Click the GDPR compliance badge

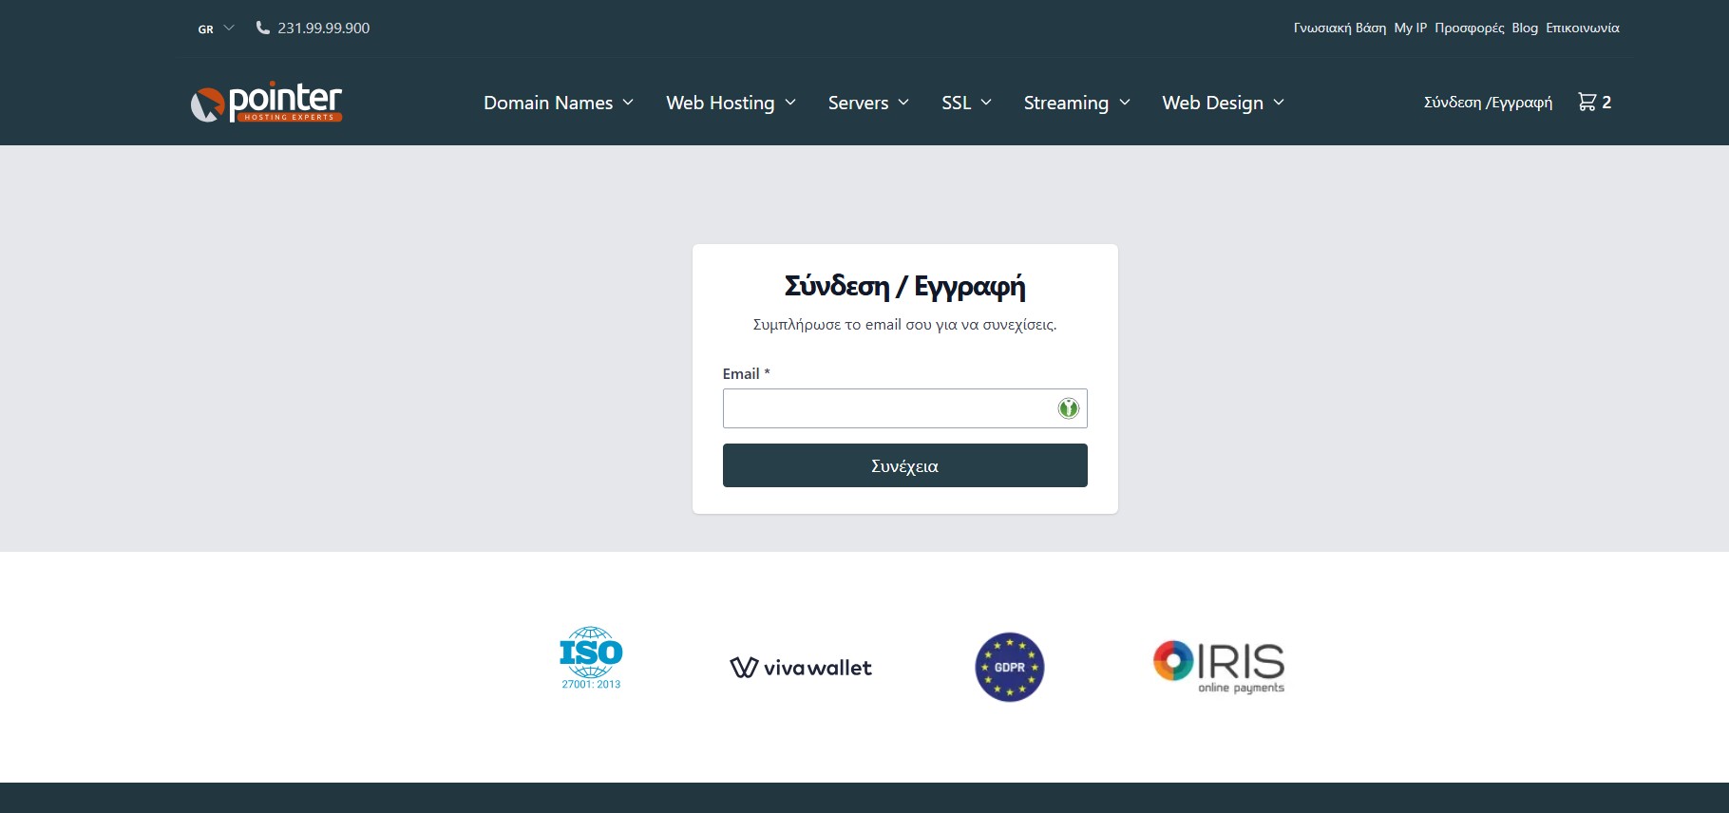[x=1009, y=668]
